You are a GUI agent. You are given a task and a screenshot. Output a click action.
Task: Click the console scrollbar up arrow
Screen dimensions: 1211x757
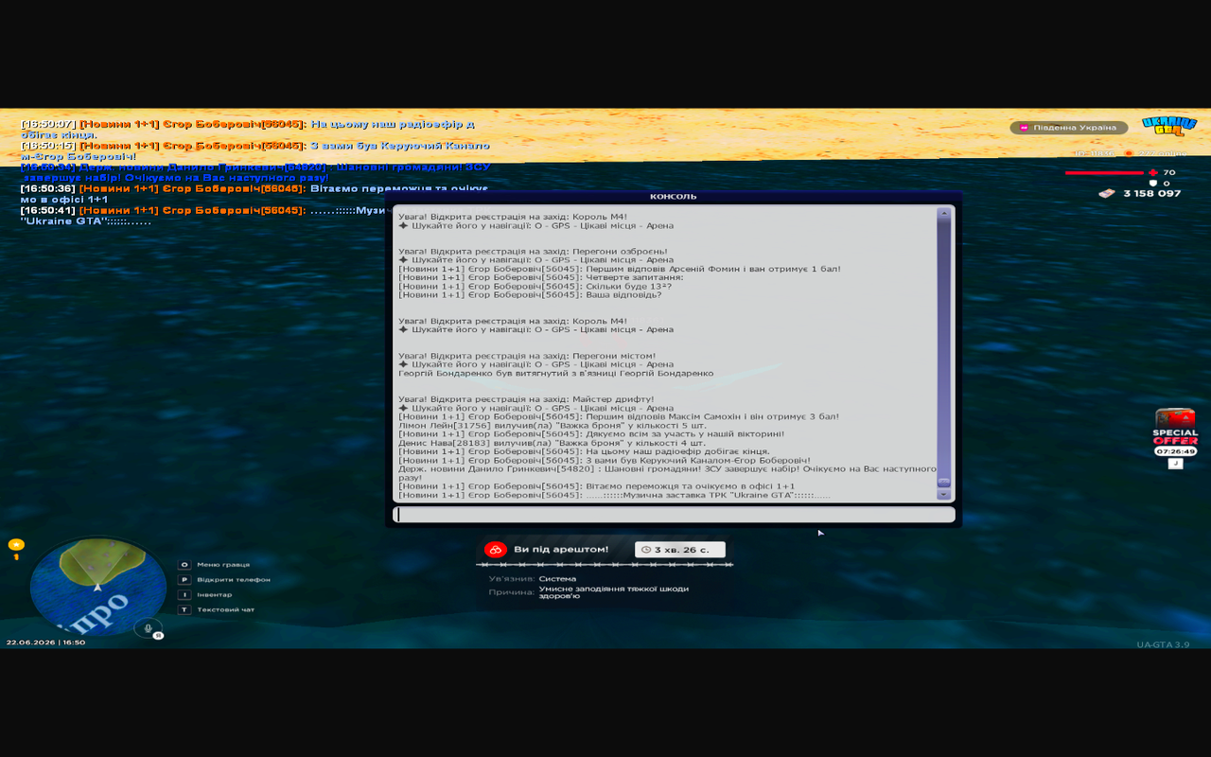point(943,213)
